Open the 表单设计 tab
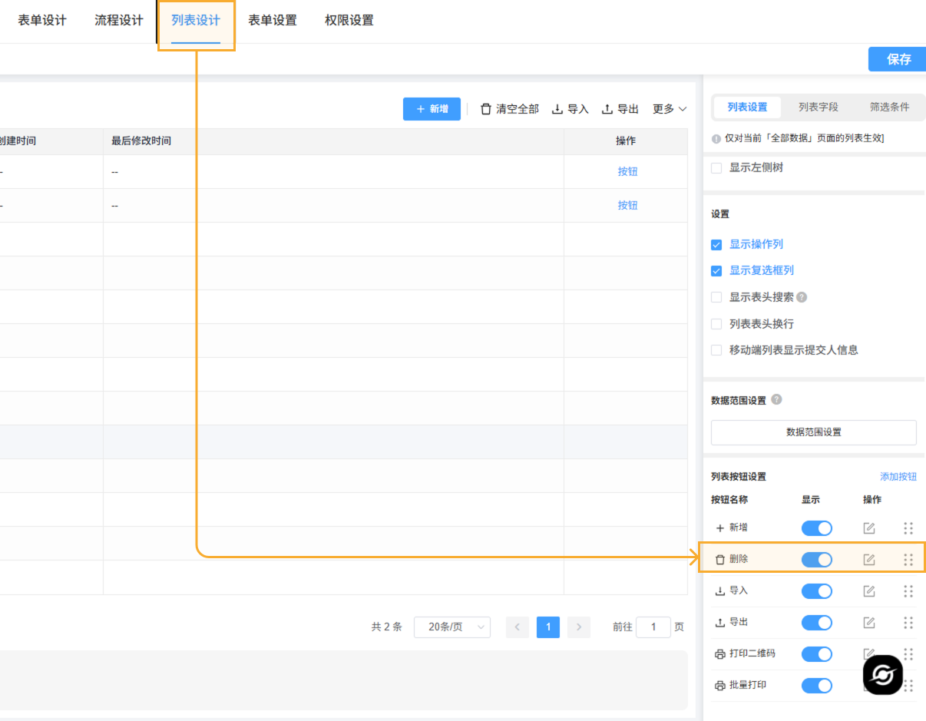This screenshot has height=721, width=926. pos(42,21)
